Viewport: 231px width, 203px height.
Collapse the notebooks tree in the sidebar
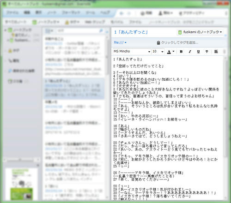(x=6, y=30)
